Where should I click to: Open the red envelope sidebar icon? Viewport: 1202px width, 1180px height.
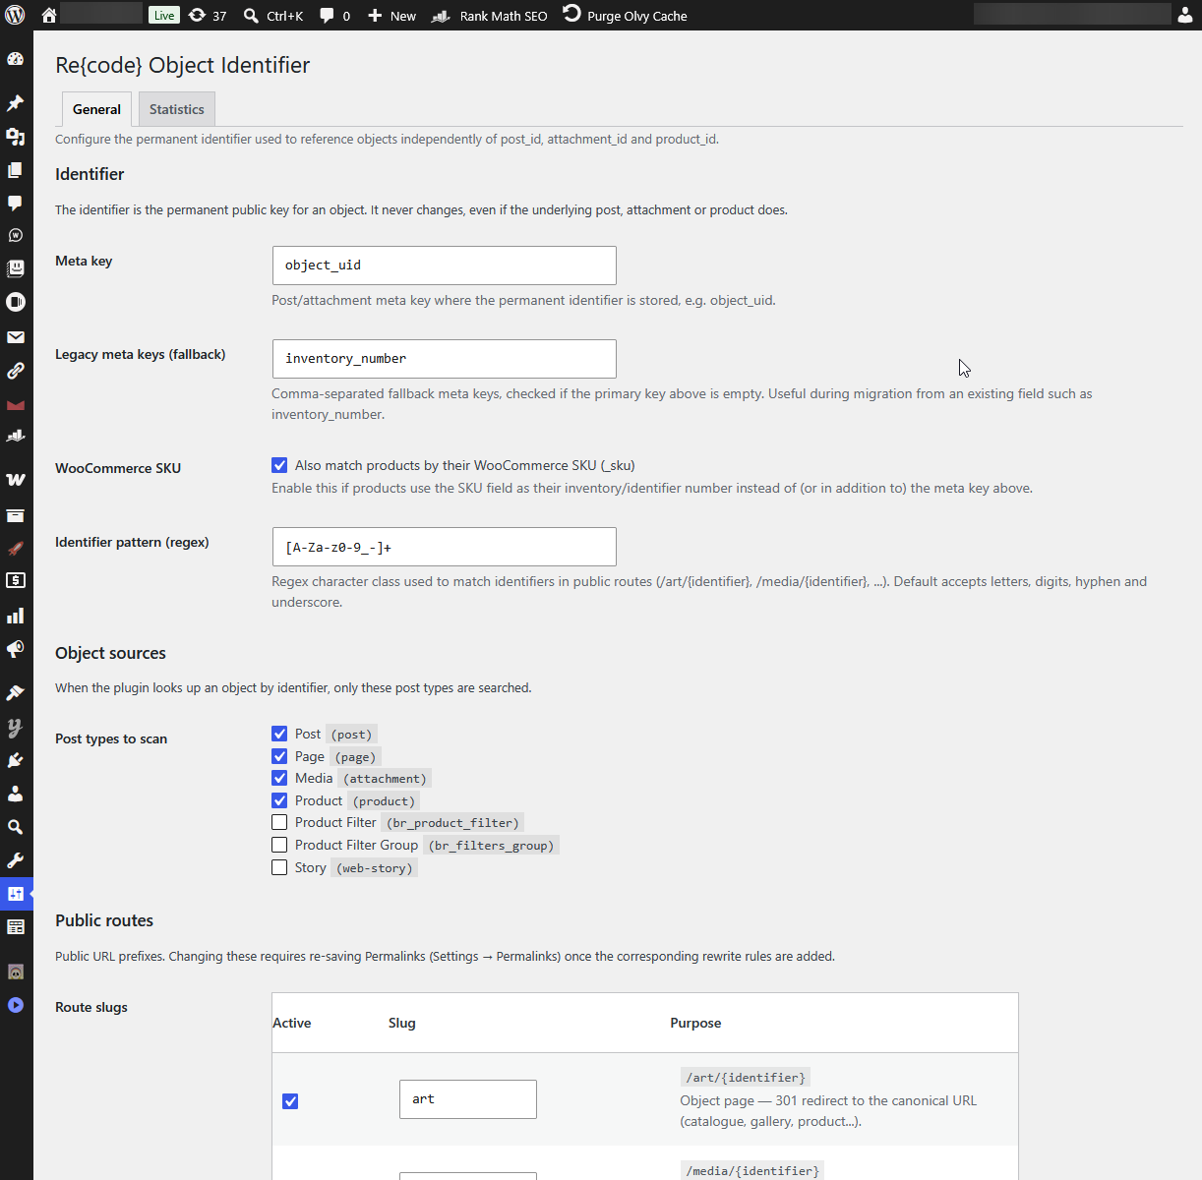click(15, 404)
